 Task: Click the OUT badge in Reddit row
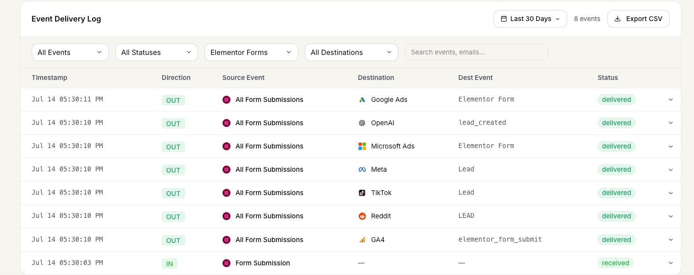(x=173, y=217)
